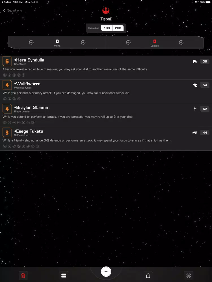Increase the Wins counter
This screenshot has width=212, height=282.
(83, 43)
